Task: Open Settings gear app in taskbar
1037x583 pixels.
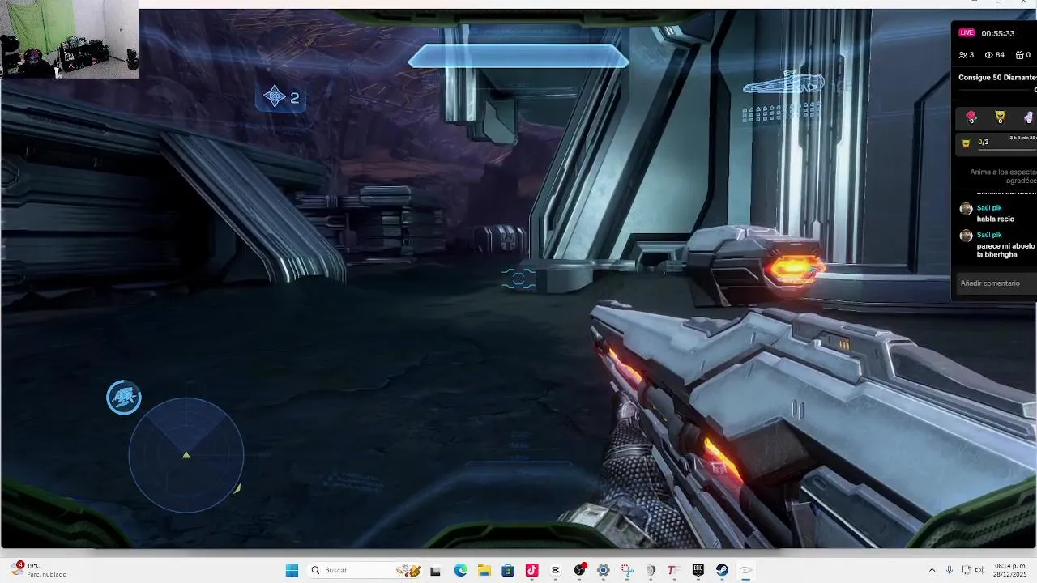Action: point(603,570)
